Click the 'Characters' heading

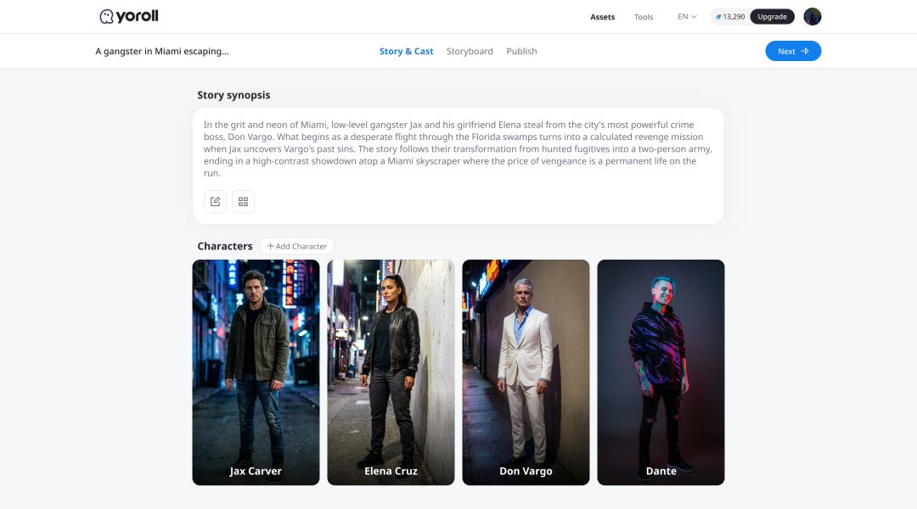(x=225, y=246)
